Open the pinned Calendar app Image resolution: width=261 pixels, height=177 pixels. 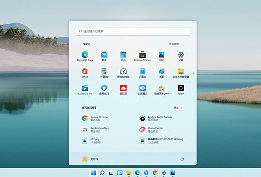pos(123,56)
